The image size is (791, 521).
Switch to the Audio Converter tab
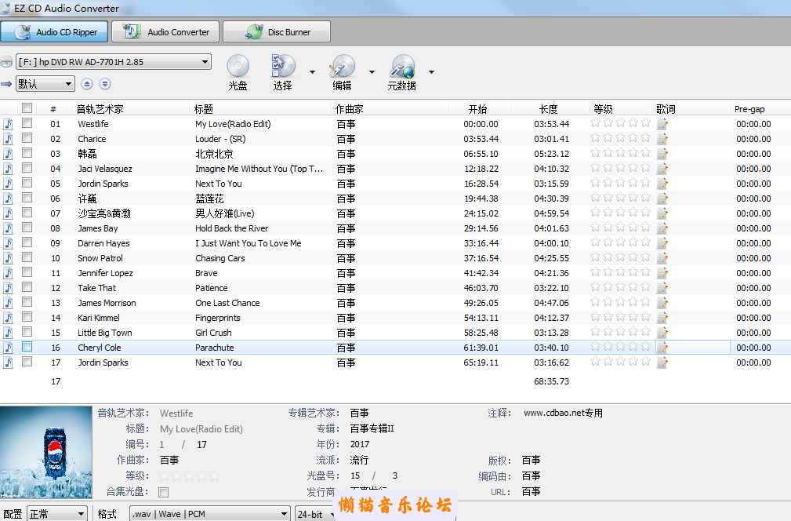coord(165,32)
